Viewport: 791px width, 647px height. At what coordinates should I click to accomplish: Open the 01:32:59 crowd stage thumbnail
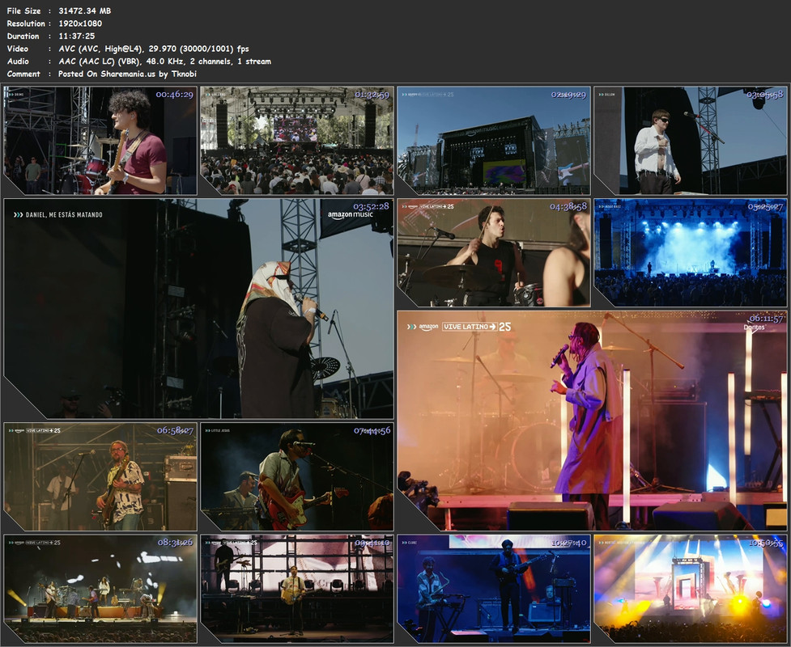click(x=296, y=141)
